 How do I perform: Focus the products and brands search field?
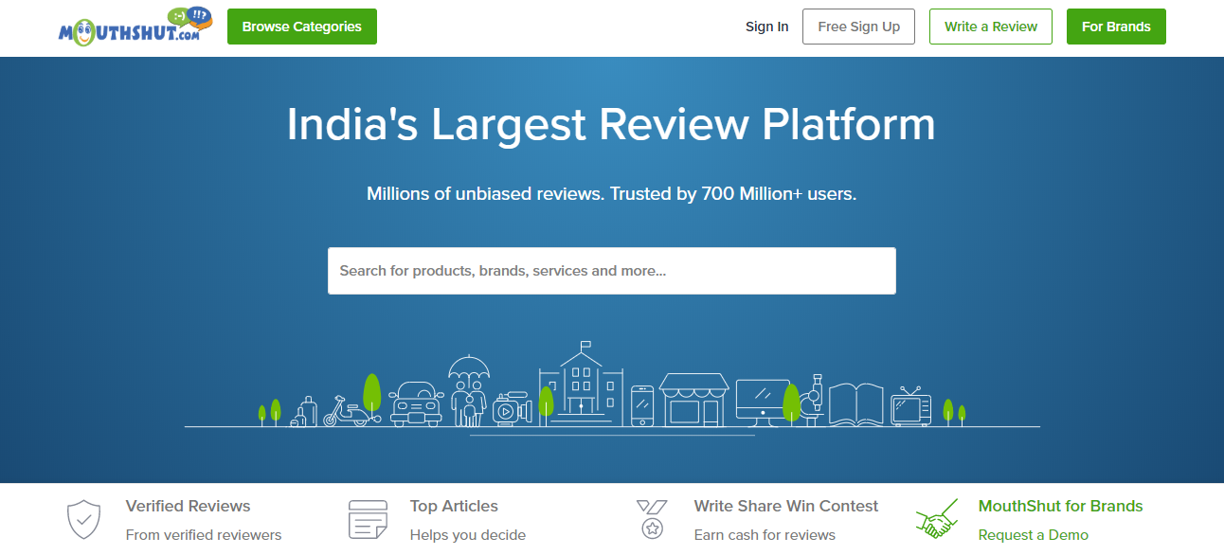[612, 271]
